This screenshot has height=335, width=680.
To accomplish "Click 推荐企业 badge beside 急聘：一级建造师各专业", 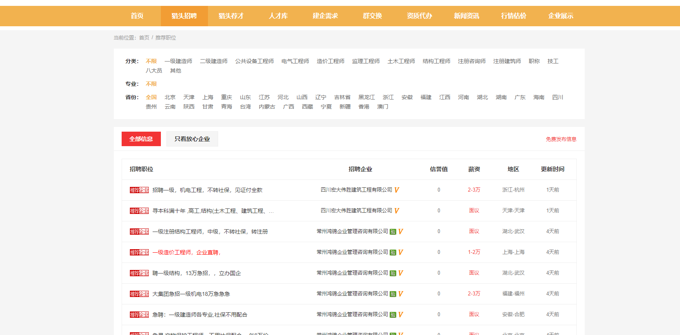I will click(x=139, y=315).
